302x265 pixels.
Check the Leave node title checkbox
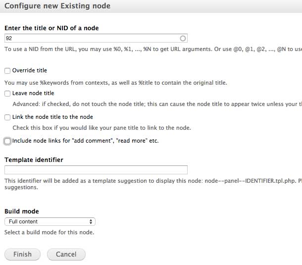[7, 94]
